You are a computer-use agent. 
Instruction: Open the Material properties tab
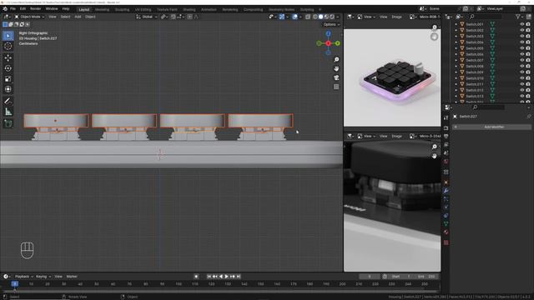click(x=446, y=232)
